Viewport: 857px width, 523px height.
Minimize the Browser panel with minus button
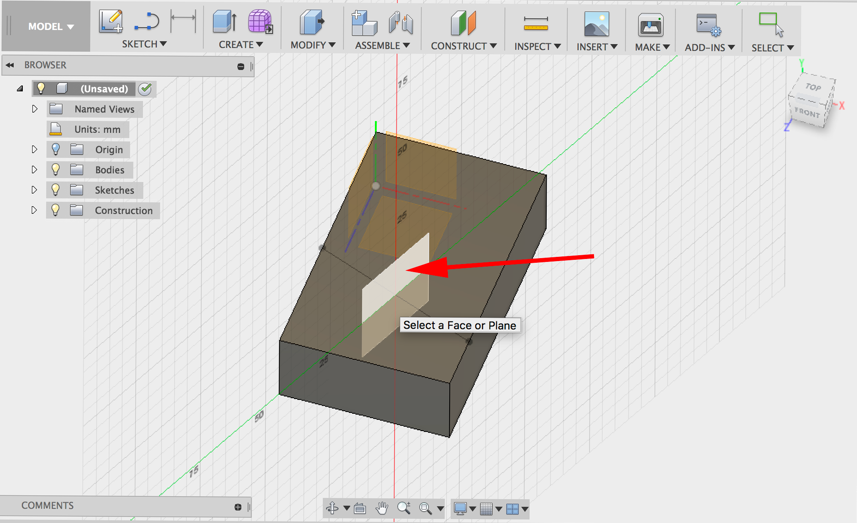pyautogui.click(x=241, y=66)
